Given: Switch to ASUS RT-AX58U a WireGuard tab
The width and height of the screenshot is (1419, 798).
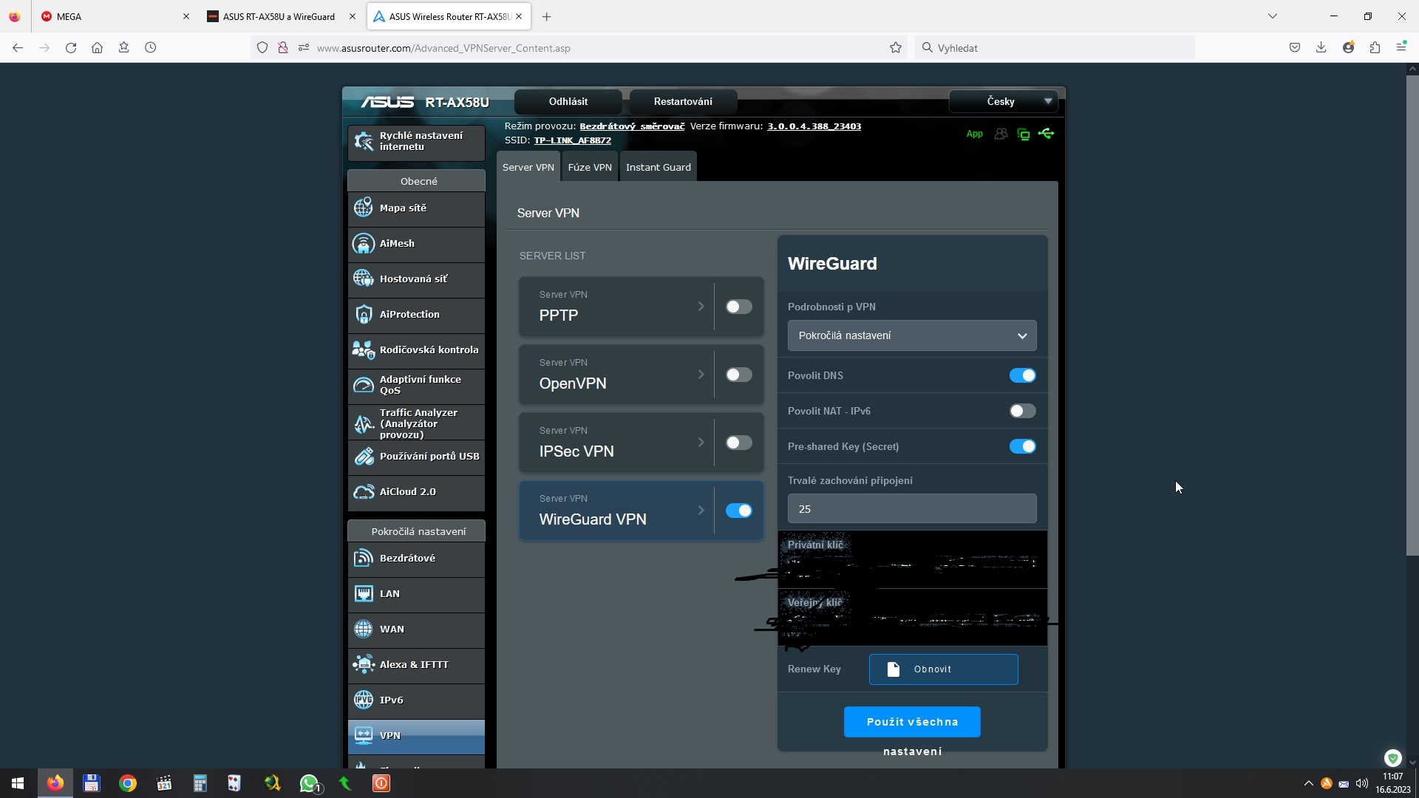Looking at the screenshot, I should point(281,16).
